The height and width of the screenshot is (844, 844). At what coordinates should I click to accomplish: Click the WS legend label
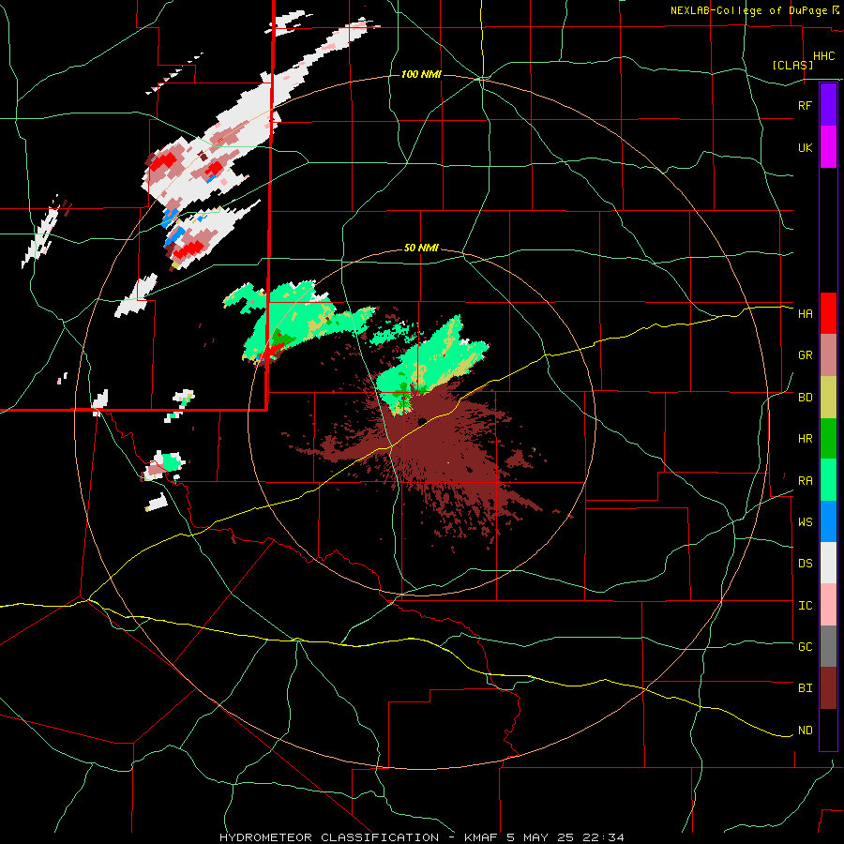pyautogui.click(x=805, y=522)
